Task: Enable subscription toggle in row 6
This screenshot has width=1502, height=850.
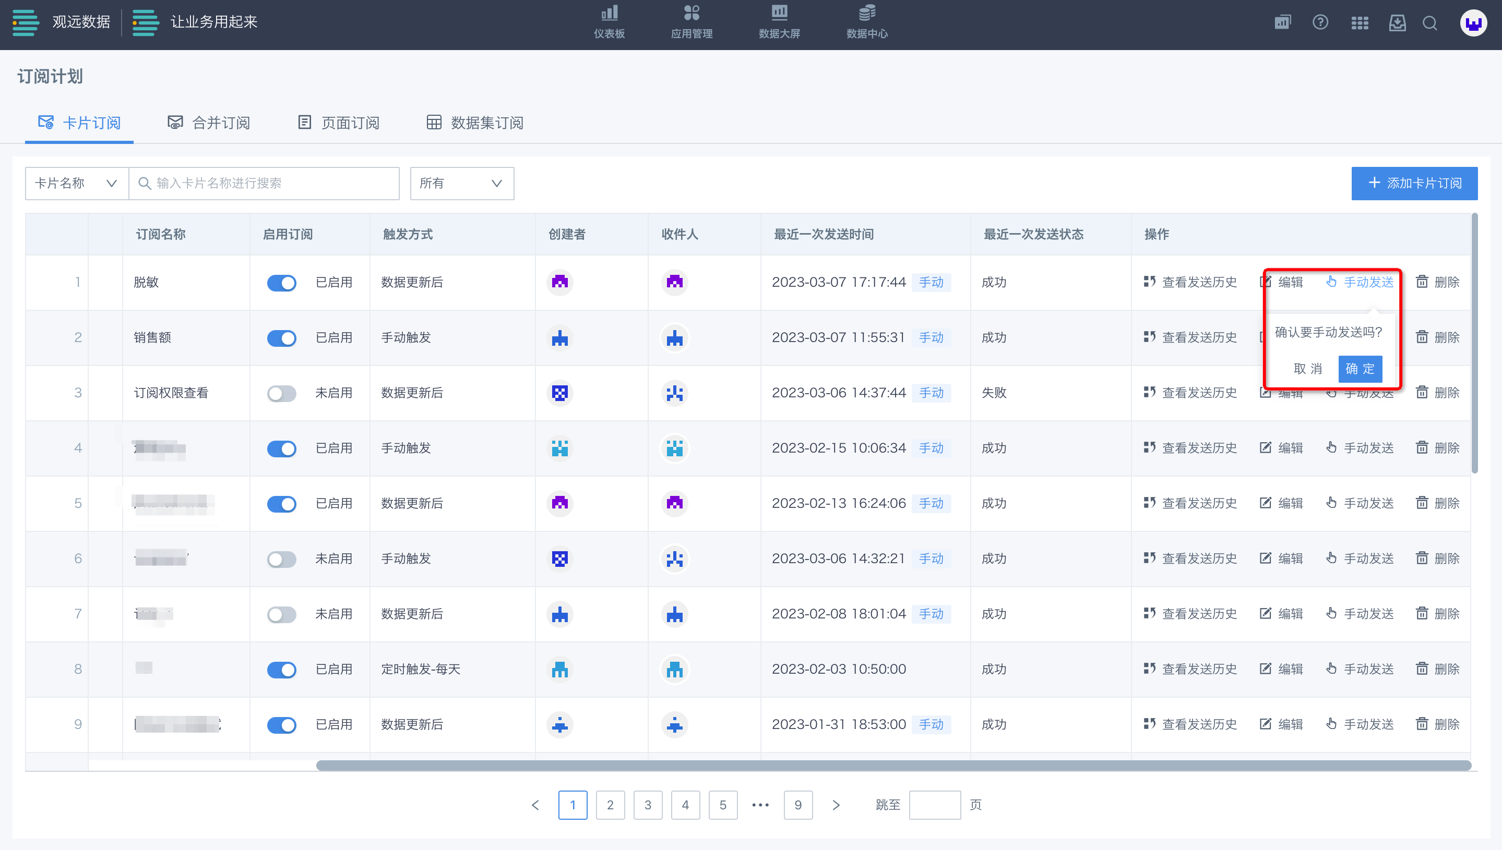Action: [282, 559]
